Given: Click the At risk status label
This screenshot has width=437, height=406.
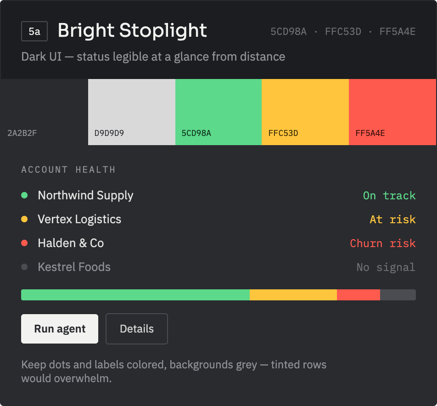Looking at the screenshot, I should (x=392, y=220).
